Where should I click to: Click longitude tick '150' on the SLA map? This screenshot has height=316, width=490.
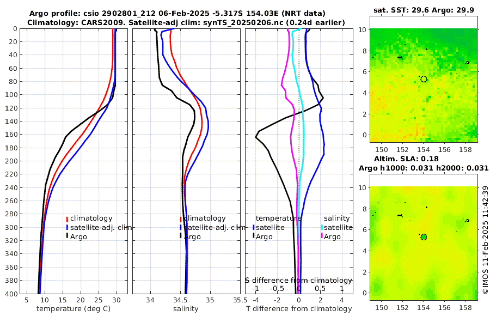coord(382,307)
